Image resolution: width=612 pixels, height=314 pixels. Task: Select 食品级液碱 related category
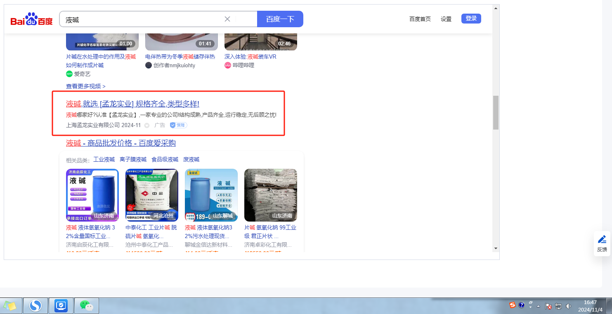[165, 160]
